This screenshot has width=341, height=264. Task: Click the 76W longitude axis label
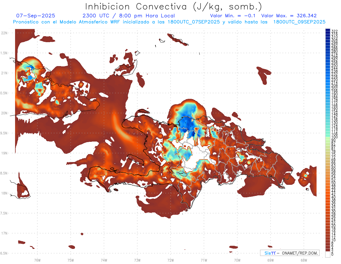pyautogui.click(x=37, y=260)
